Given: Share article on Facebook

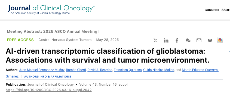Looking at the screenshot, I should [177, 40].
